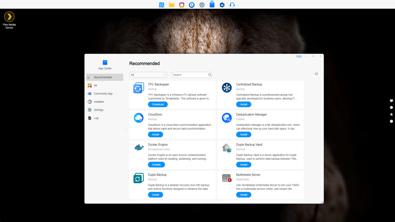
Task: Open Community App section in sidebar
Action: (105, 94)
